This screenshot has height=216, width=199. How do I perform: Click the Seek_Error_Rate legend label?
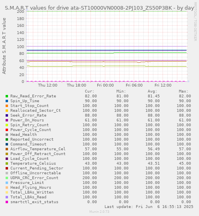point(28,115)
